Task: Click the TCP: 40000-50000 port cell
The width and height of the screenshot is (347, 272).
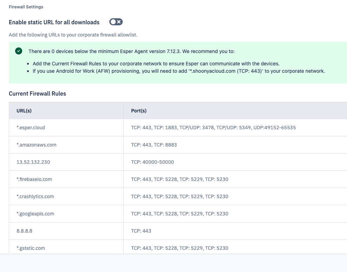Action: click(x=152, y=162)
